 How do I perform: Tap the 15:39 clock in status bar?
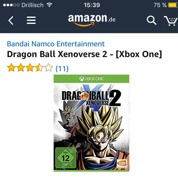pyautogui.click(x=92, y=5)
